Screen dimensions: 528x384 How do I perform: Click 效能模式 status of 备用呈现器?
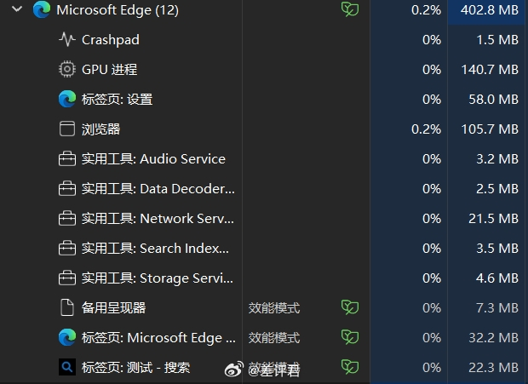[x=274, y=307]
